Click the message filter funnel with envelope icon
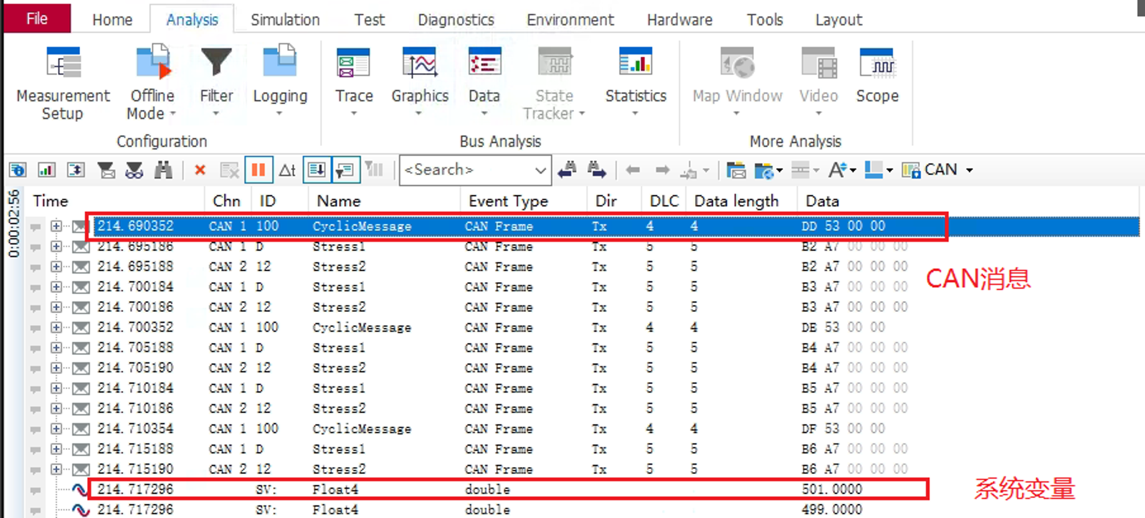 [x=106, y=170]
